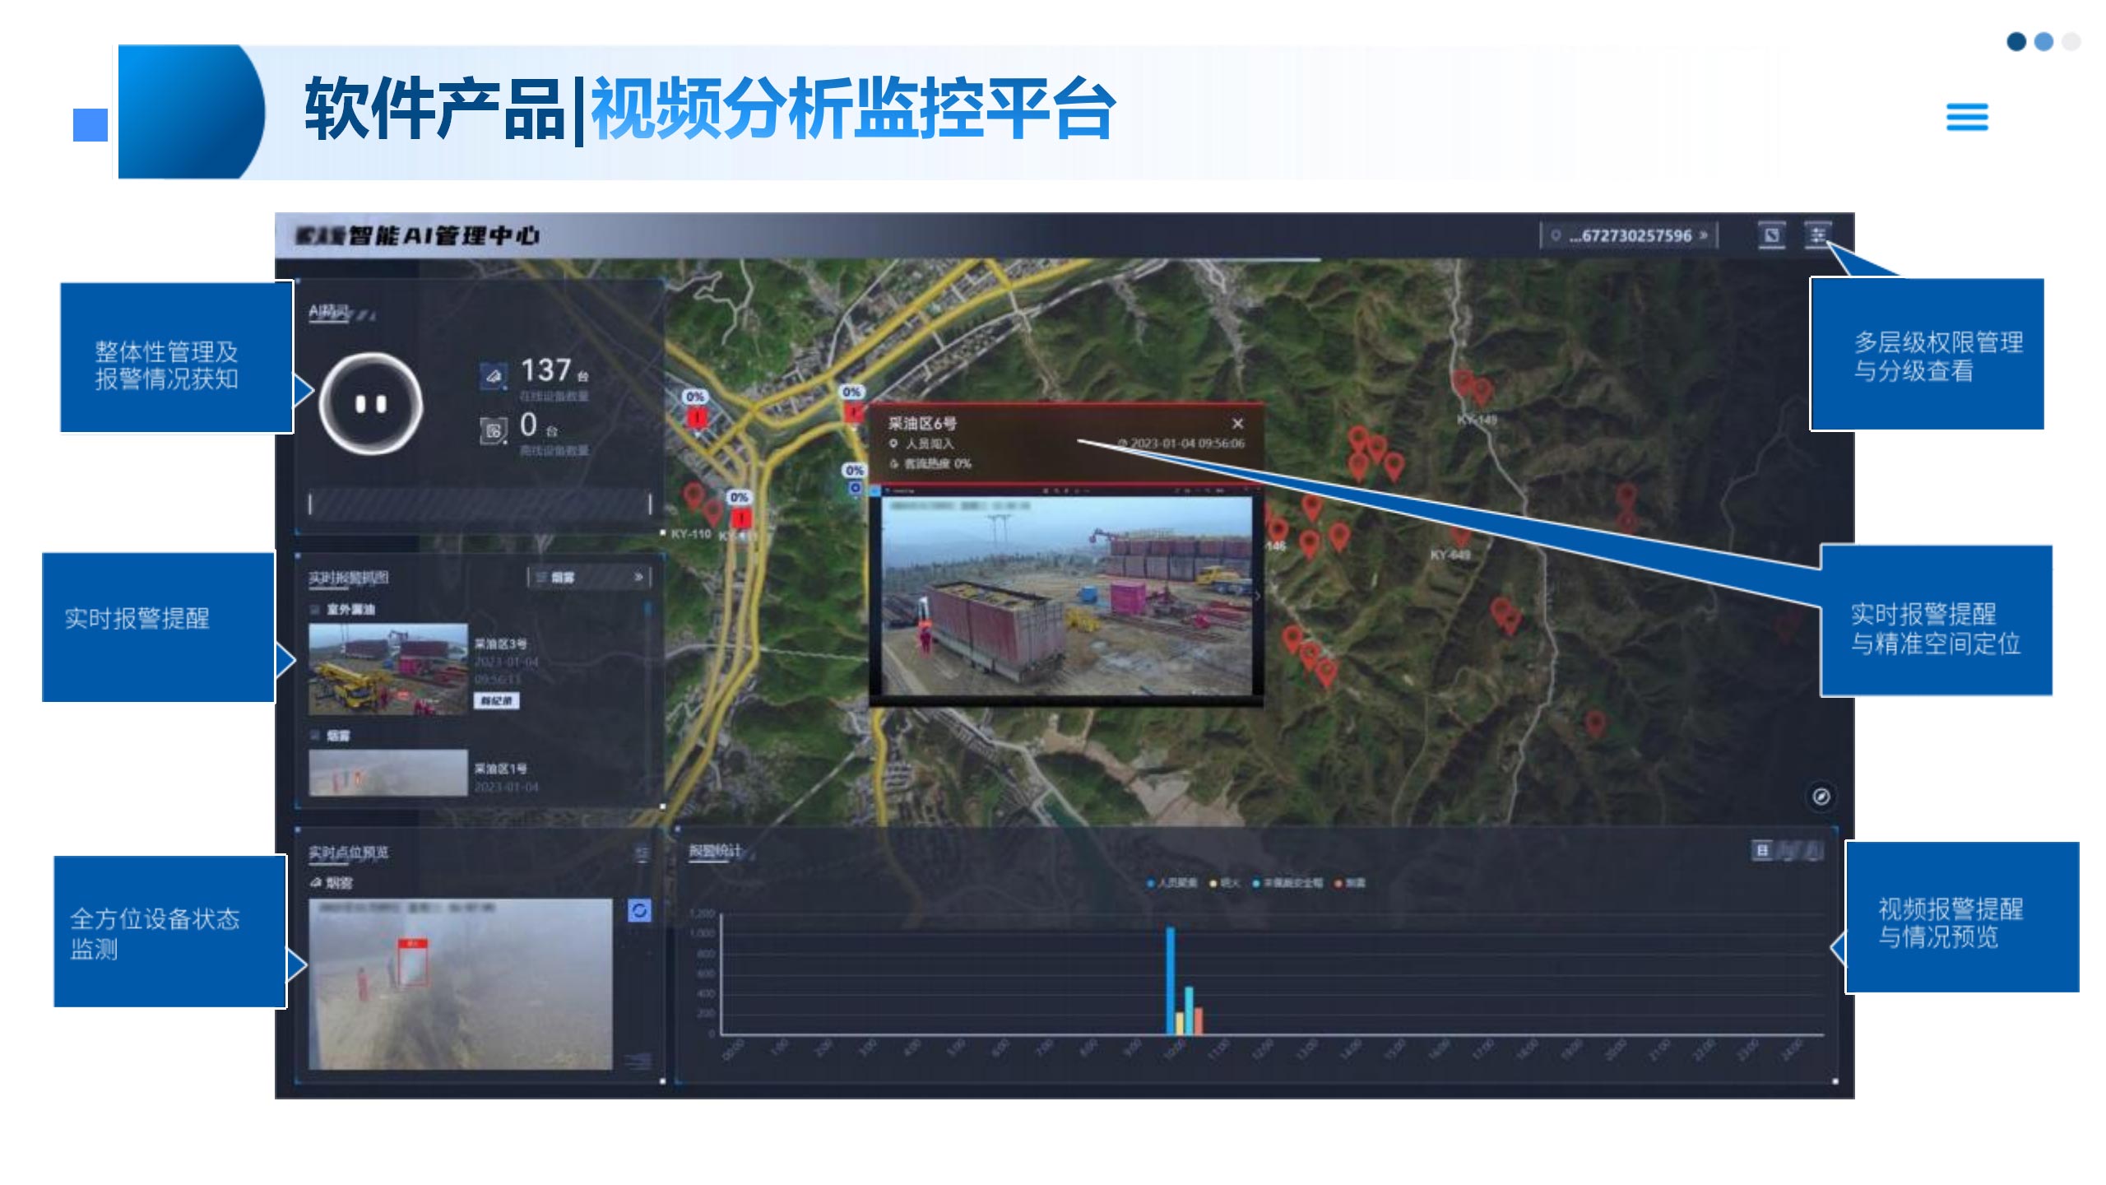Expand the ...672730257596 account selector
Image resolution: width=2106 pixels, height=1185 pixels.
[1629, 236]
